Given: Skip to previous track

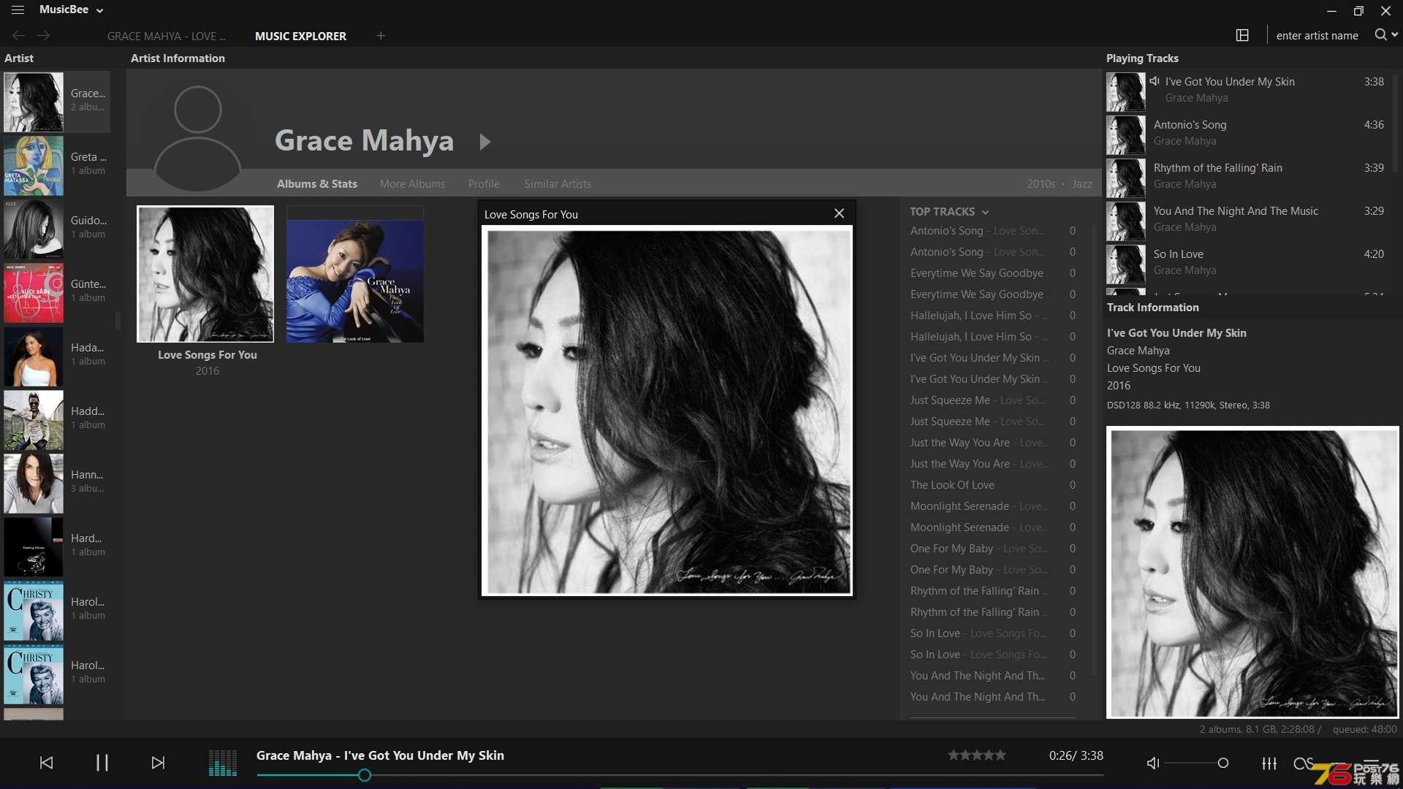Looking at the screenshot, I should 46,763.
